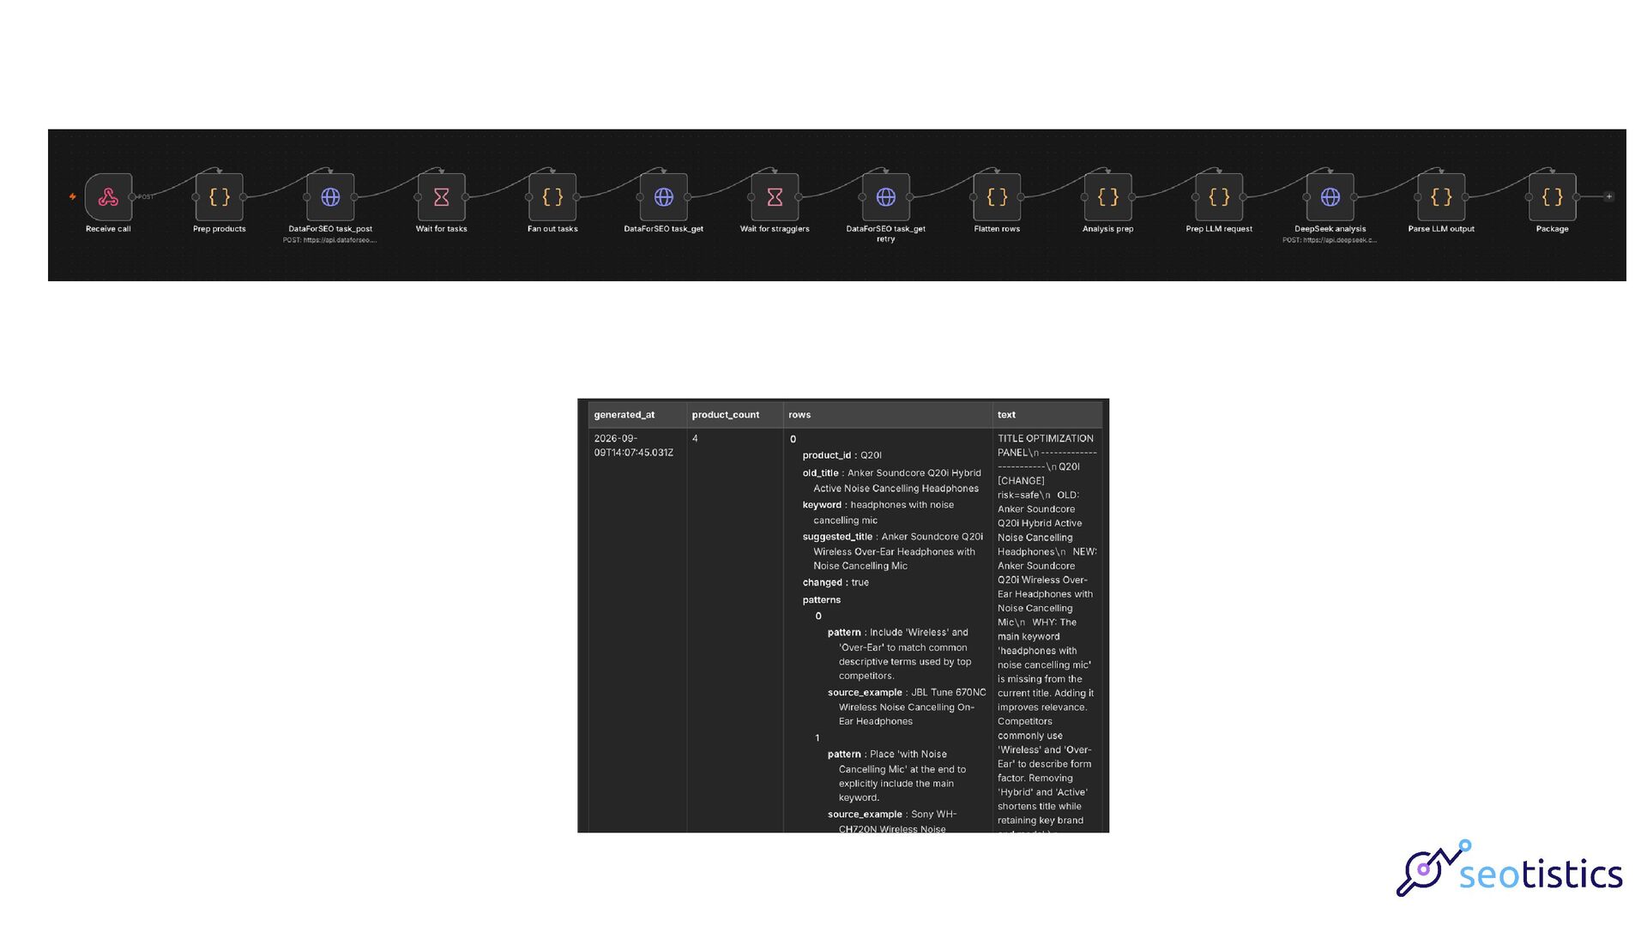The width and height of the screenshot is (1647, 926).
Task: Select the rows column header
Action: [x=888, y=415]
